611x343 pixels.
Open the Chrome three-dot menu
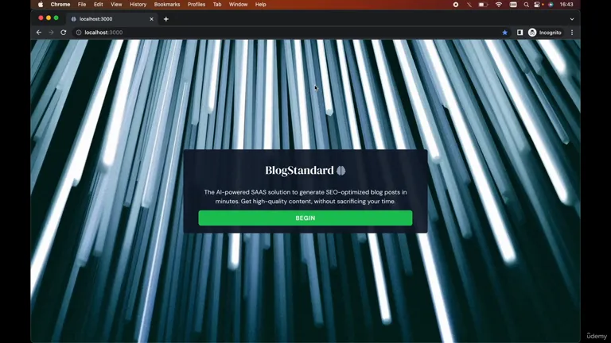(x=572, y=33)
